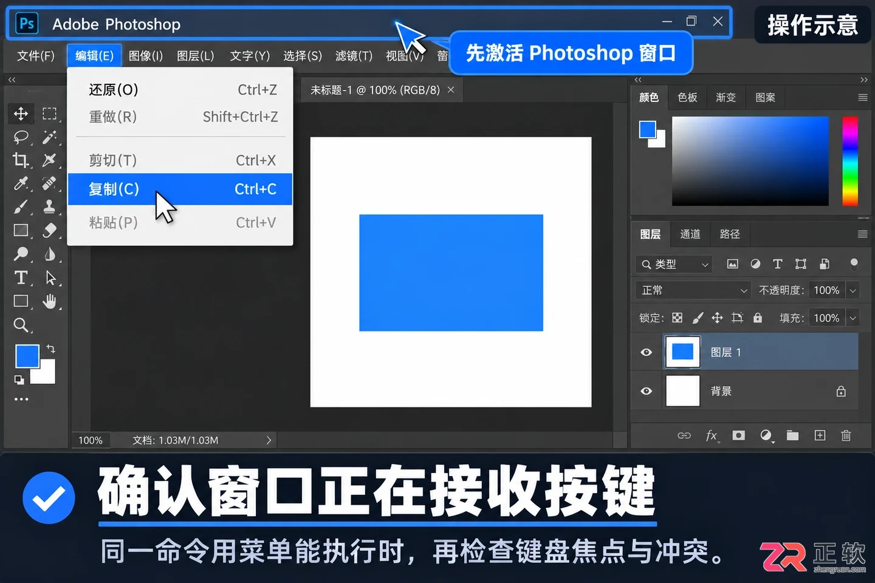Collapse the toolbar double-arrow

pyautogui.click(x=12, y=80)
